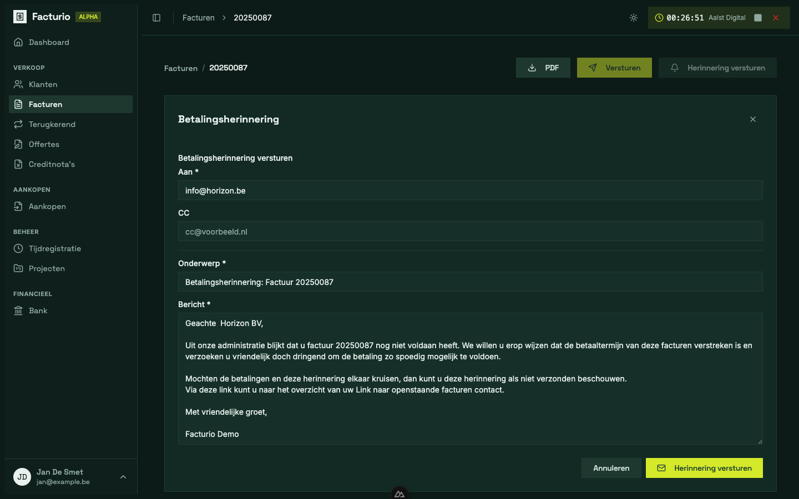The image size is (799, 499).
Task: Click the Tijdregistratie clock icon
Action: point(18,248)
